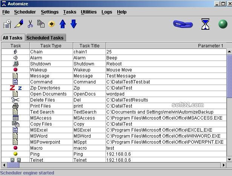Select the 'chain1' task title cell
Screen dimensions: 232x176
[89, 52]
